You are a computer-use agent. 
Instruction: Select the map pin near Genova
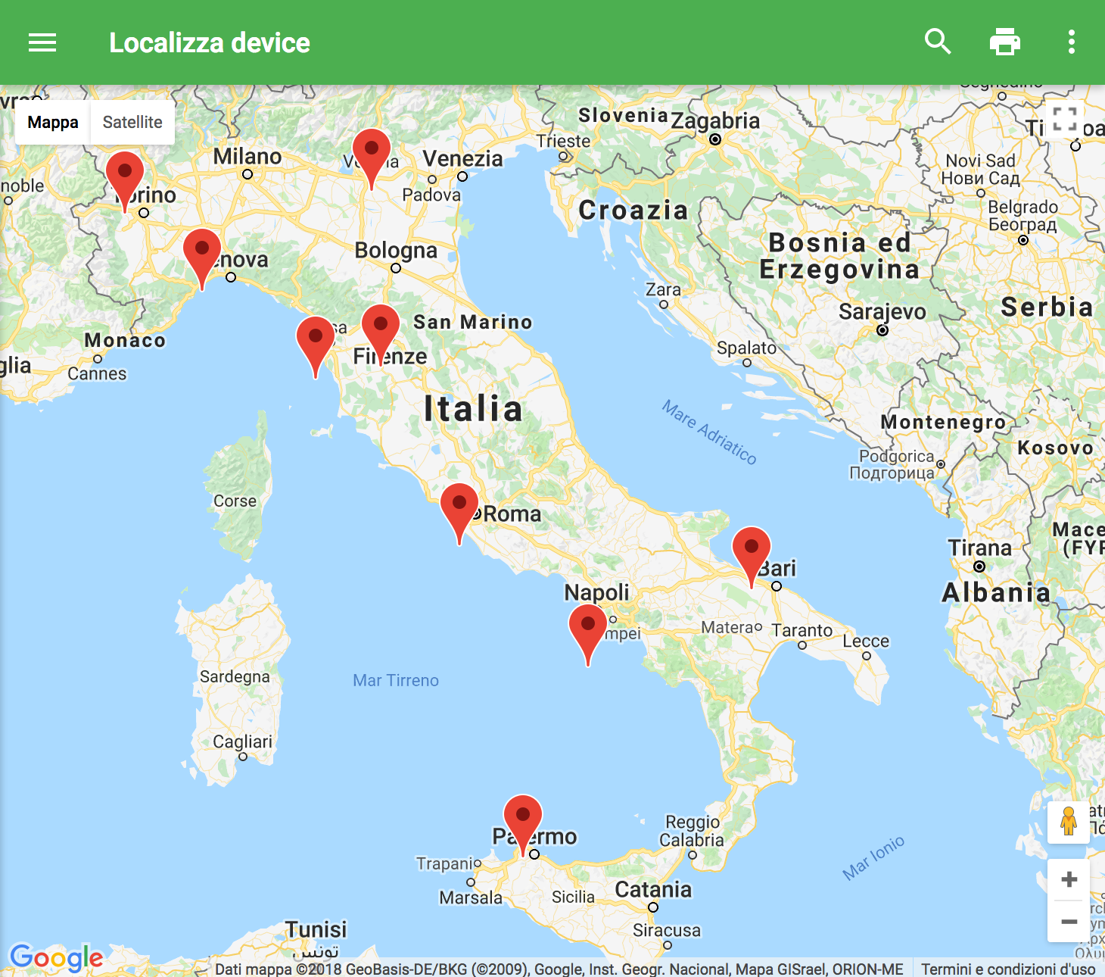(x=202, y=251)
